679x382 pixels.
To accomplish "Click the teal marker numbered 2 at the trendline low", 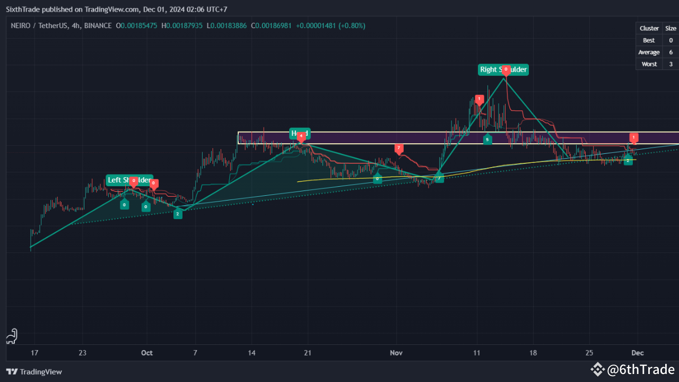I will tap(178, 213).
